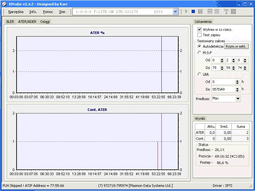Open the Ster. menu
This screenshot has height=191, width=255.
(63, 12)
